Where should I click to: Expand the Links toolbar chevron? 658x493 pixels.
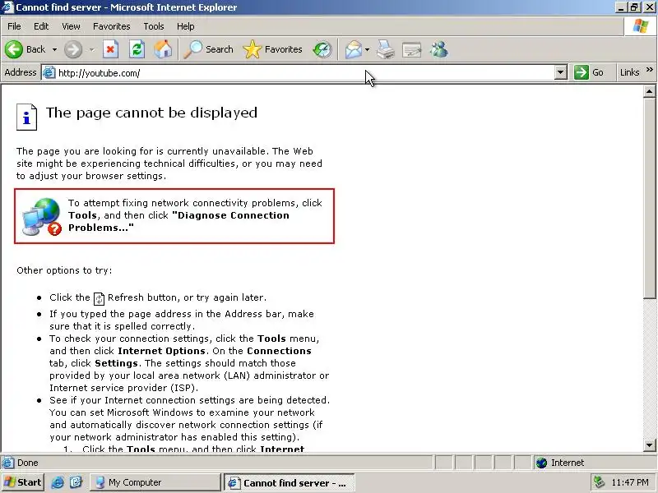pos(650,70)
